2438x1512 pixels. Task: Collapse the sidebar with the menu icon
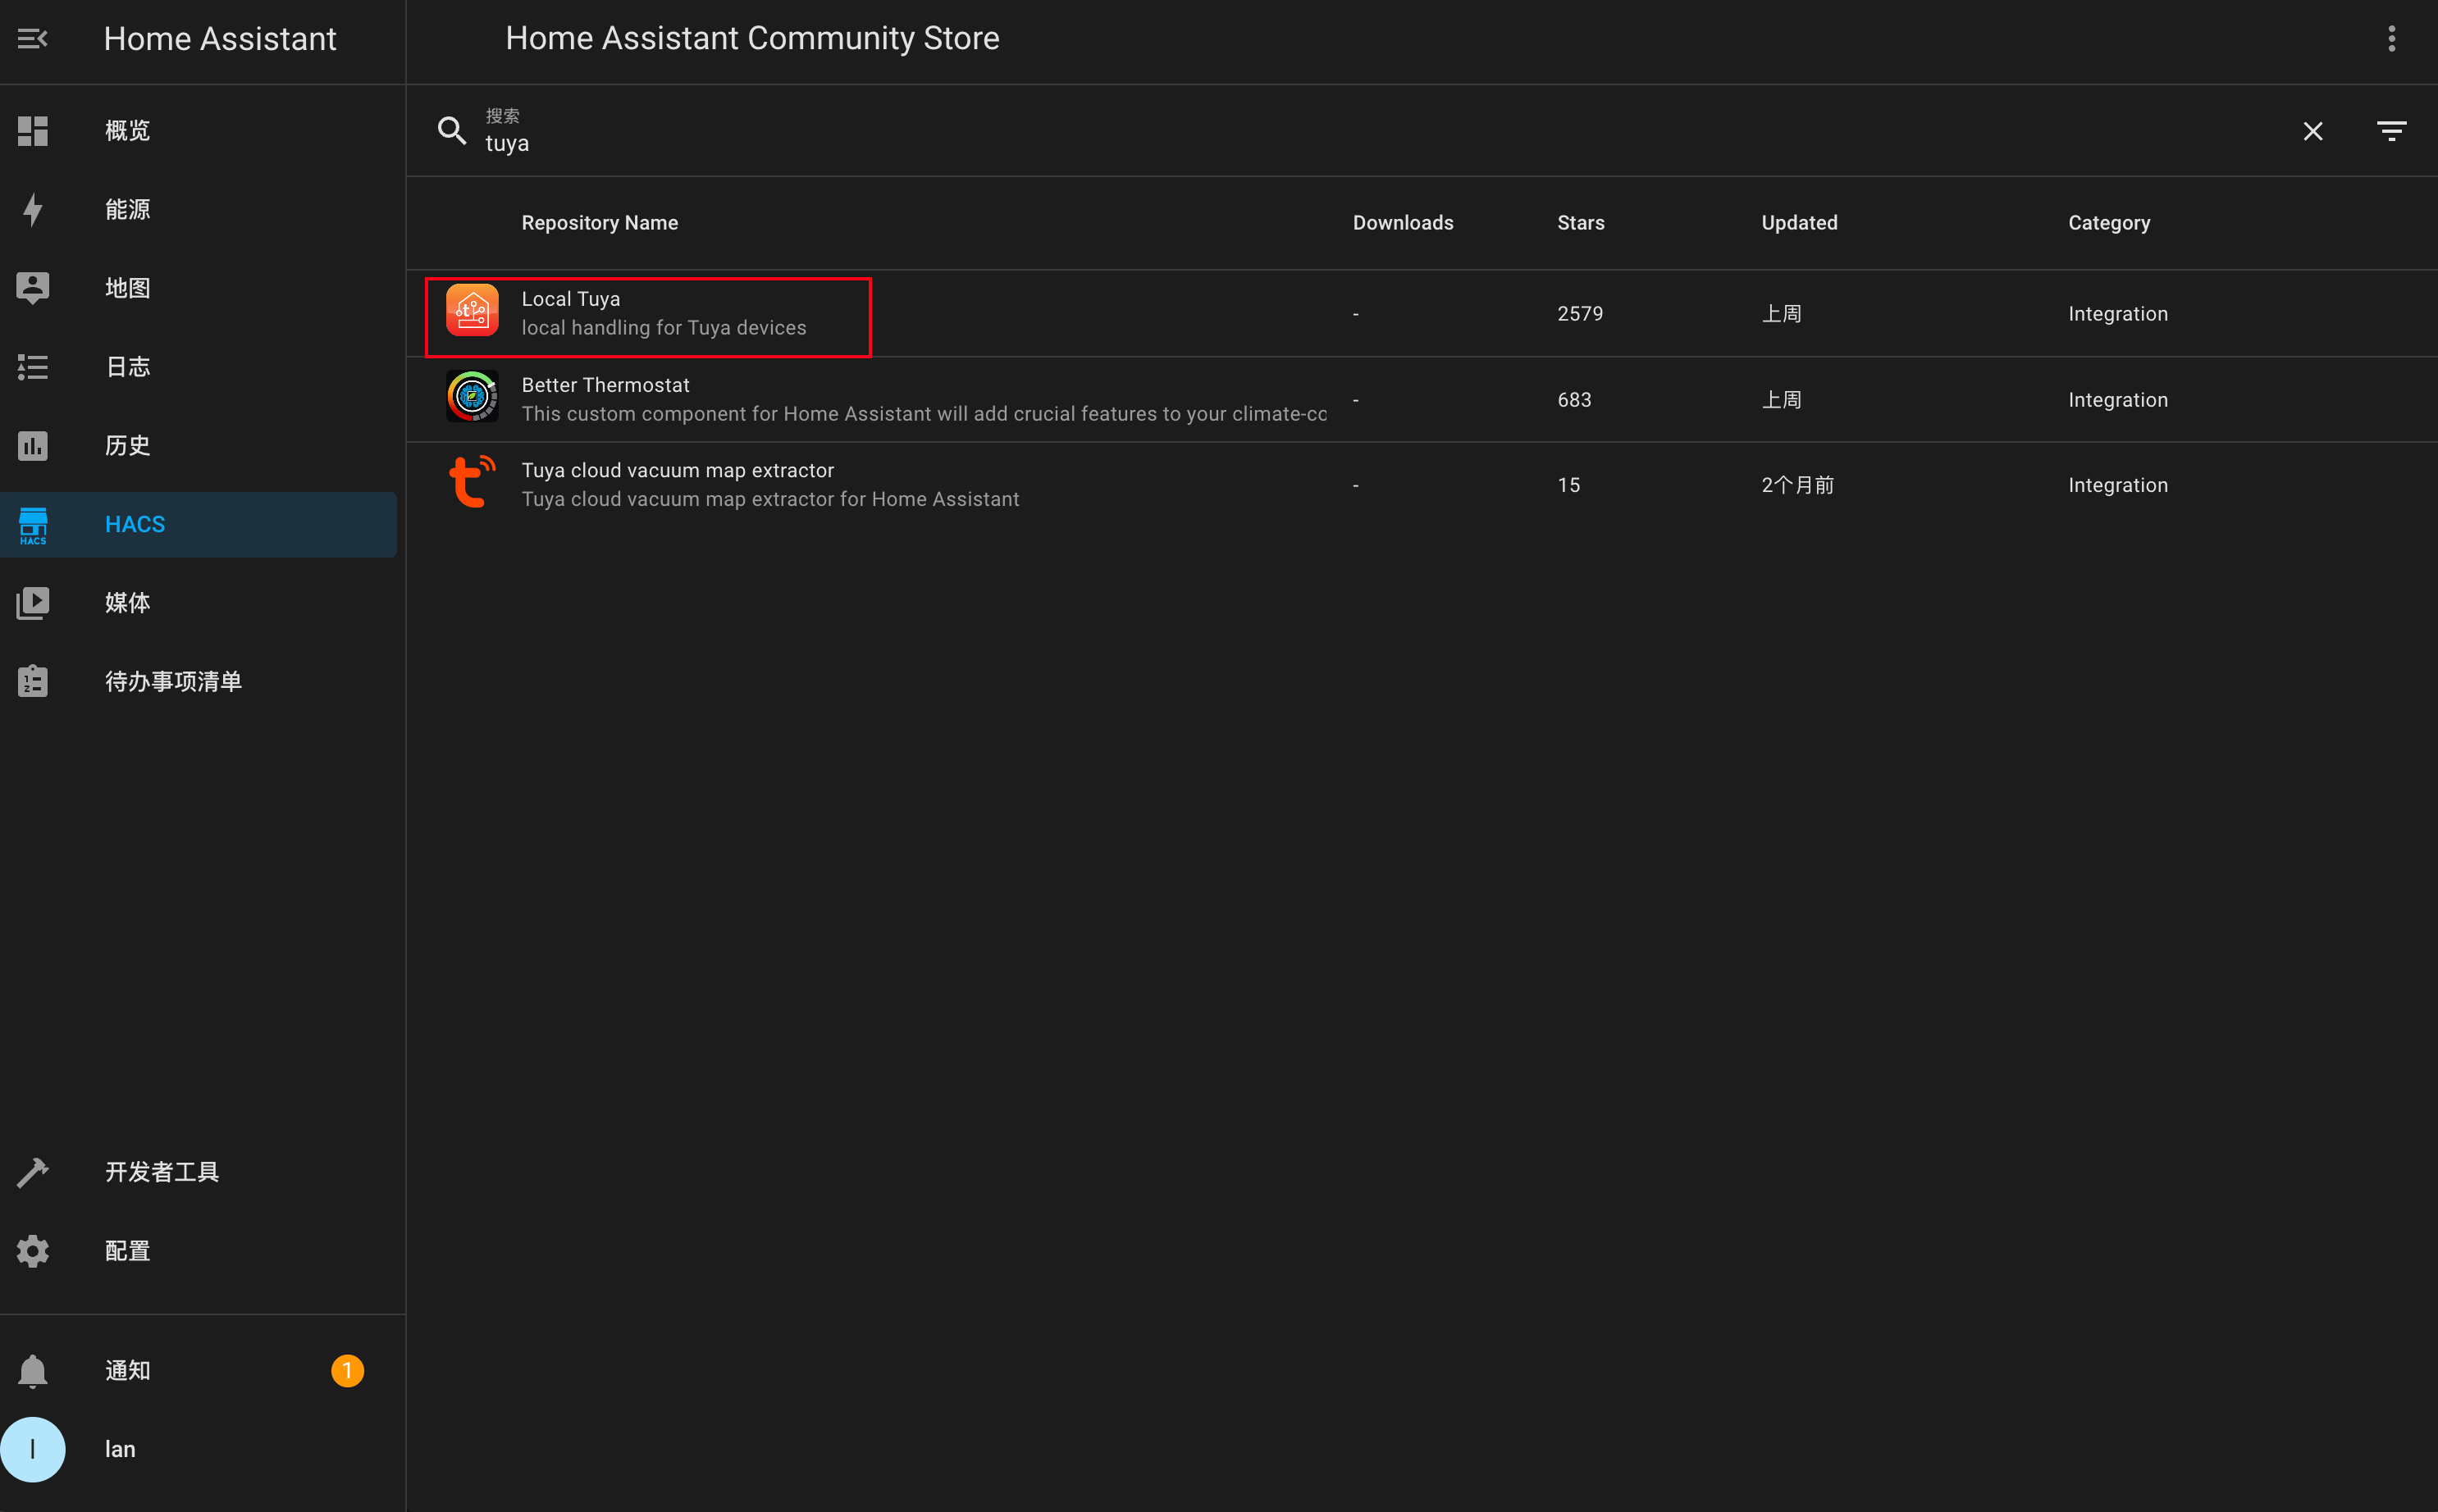(32, 39)
